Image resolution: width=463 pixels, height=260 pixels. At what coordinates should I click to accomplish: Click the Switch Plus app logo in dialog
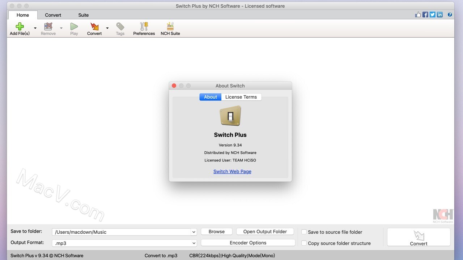(x=230, y=116)
